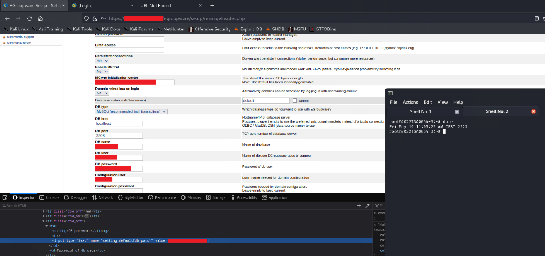Click the DB port 3306 field
The height and width of the screenshot is (256, 545).
pos(119,136)
